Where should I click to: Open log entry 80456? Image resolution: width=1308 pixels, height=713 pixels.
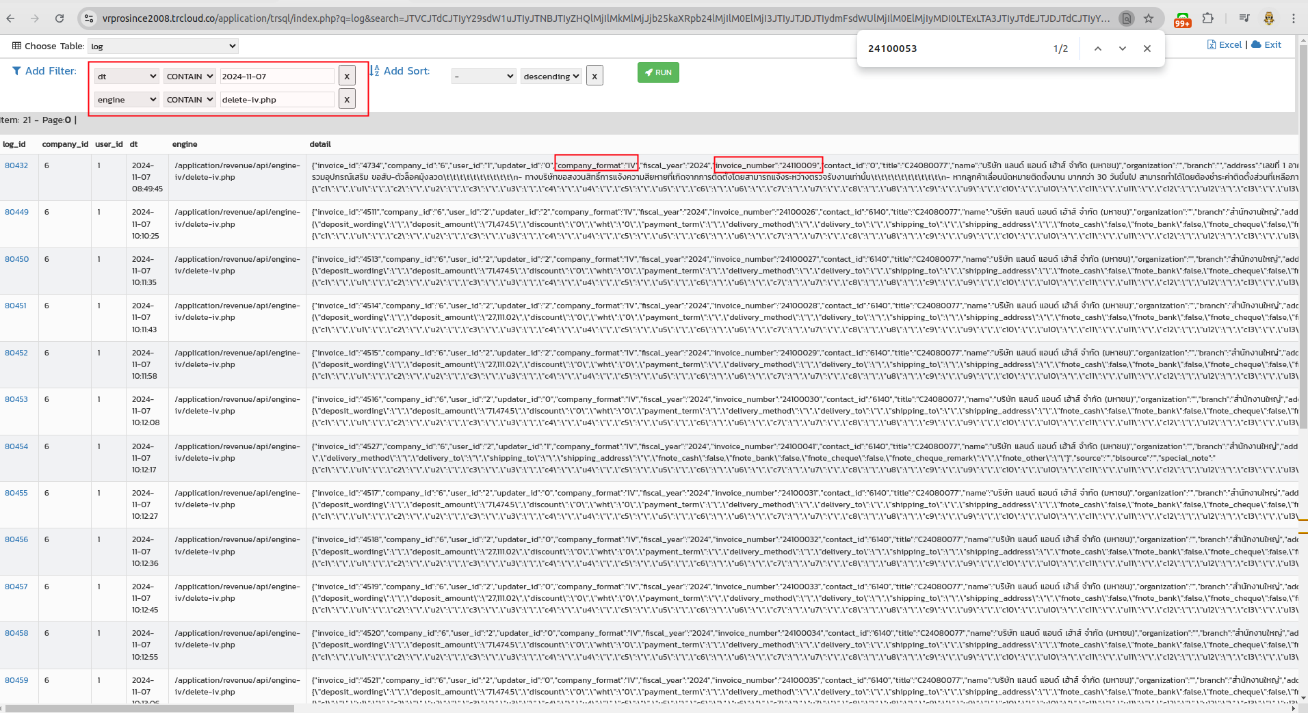(16, 539)
